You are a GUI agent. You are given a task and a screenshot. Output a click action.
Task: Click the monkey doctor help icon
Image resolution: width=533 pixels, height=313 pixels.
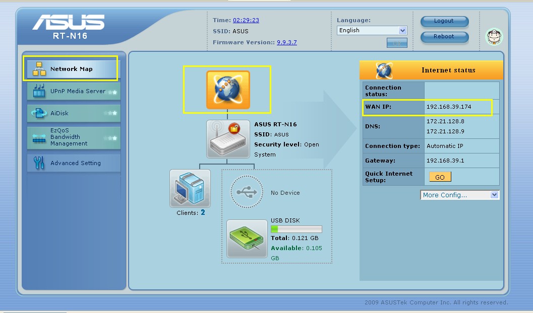coord(494,37)
